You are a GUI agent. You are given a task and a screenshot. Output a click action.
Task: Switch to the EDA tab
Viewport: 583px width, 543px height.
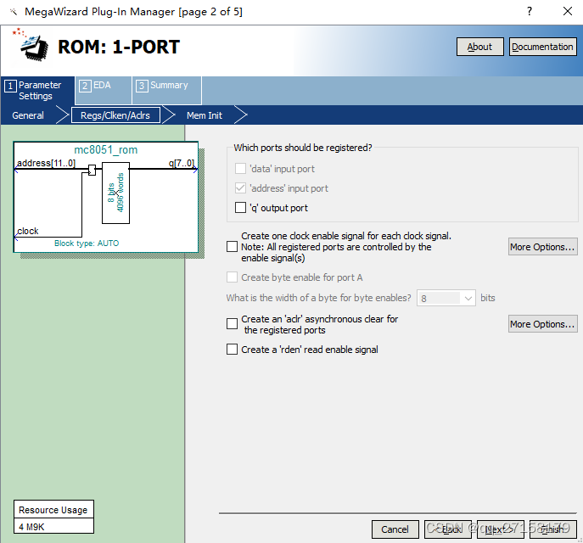click(104, 90)
